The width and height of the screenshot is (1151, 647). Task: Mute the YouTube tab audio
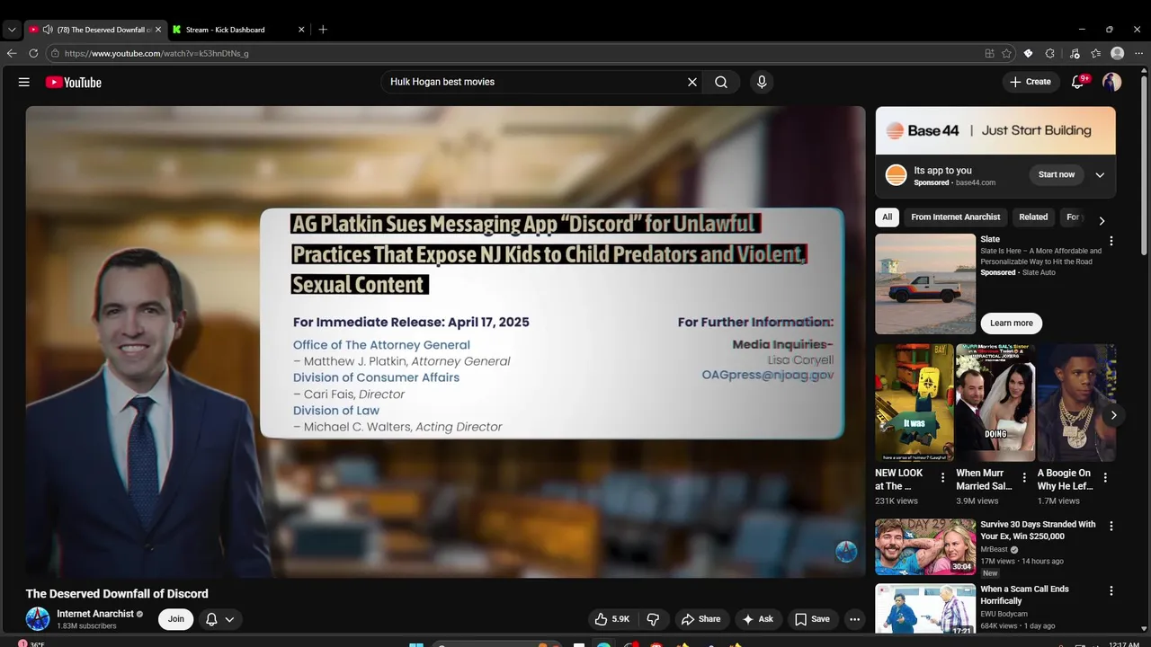(x=48, y=30)
